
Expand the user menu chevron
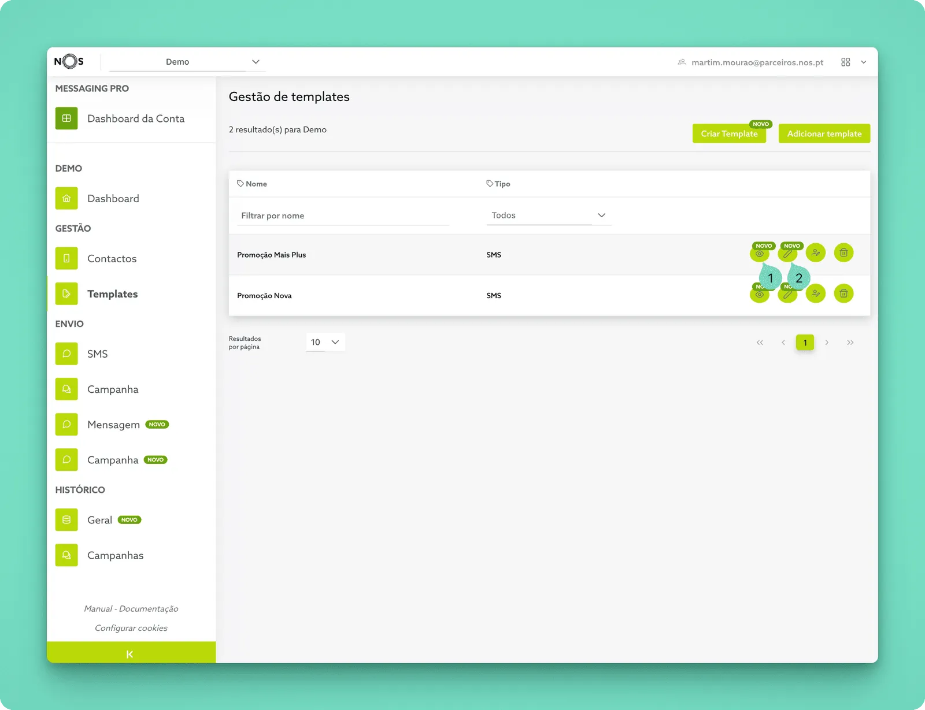(864, 62)
